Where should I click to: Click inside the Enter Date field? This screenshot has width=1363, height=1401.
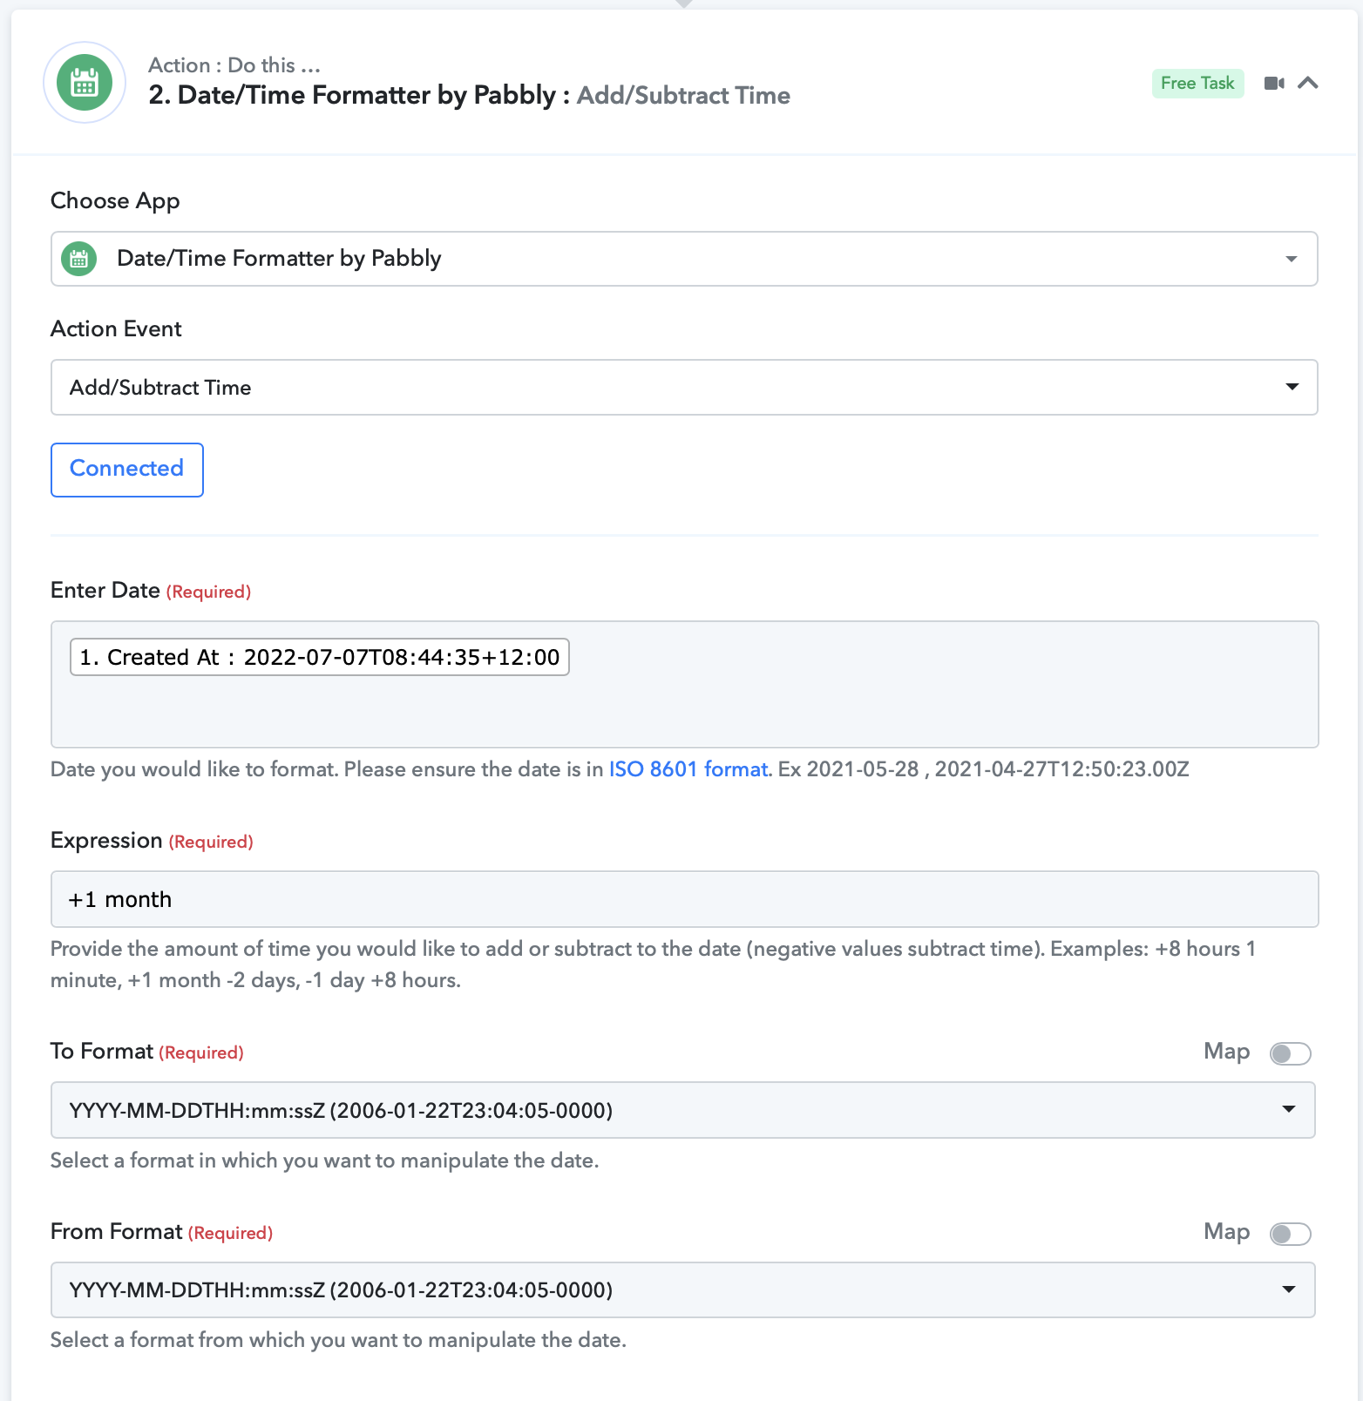click(x=684, y=684)
